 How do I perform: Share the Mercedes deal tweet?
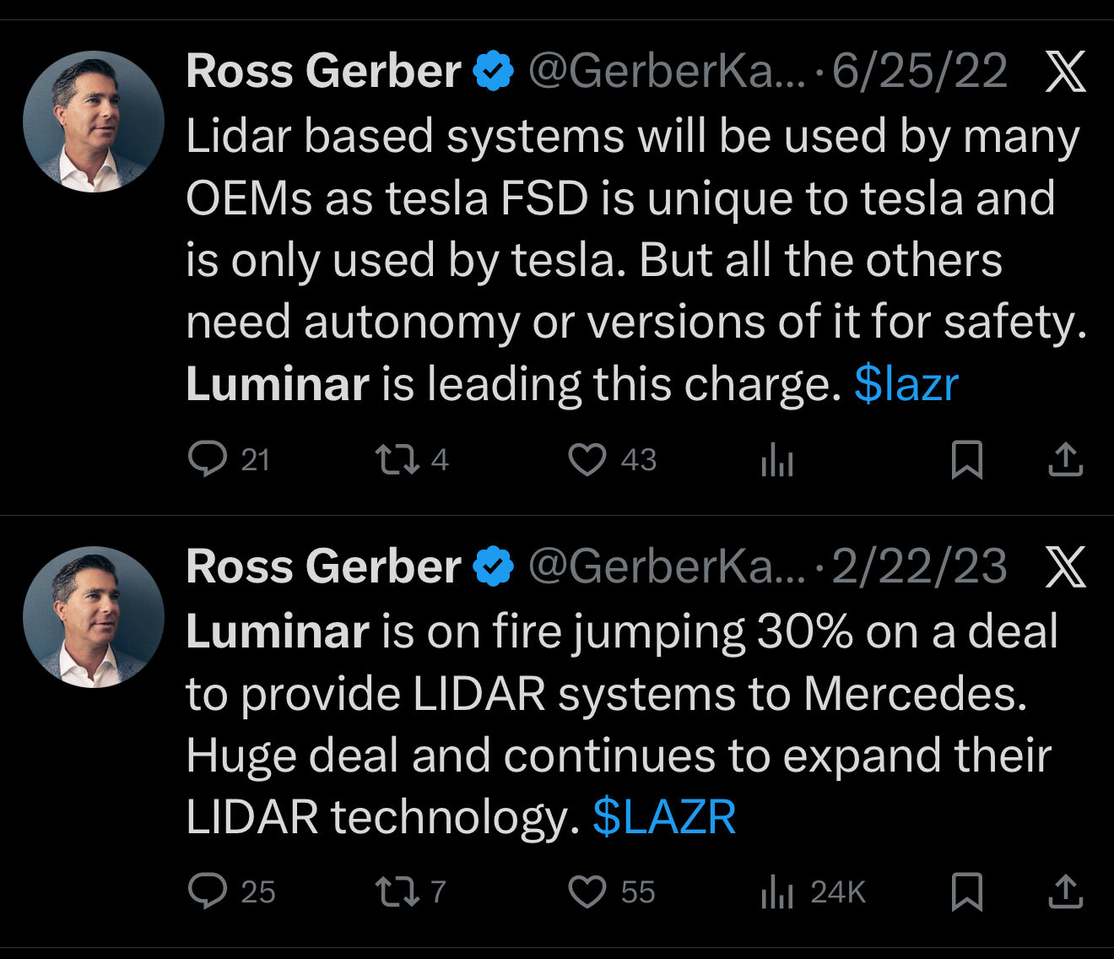click(x=1065, y=892)
